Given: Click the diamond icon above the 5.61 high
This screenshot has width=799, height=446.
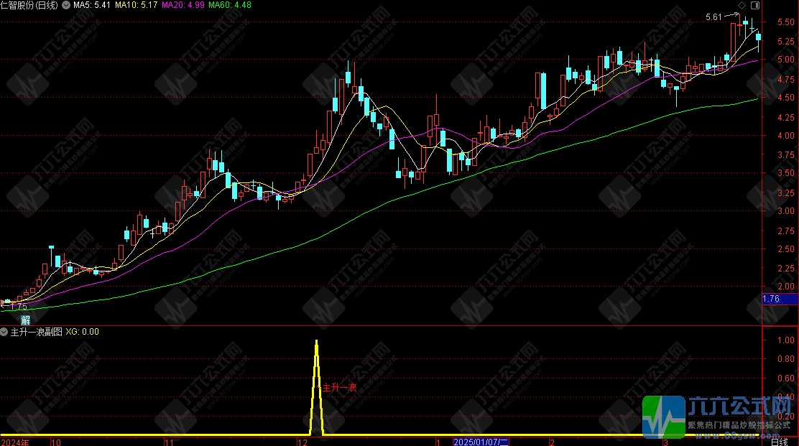Looking at the screenshot, I should 743,6.
